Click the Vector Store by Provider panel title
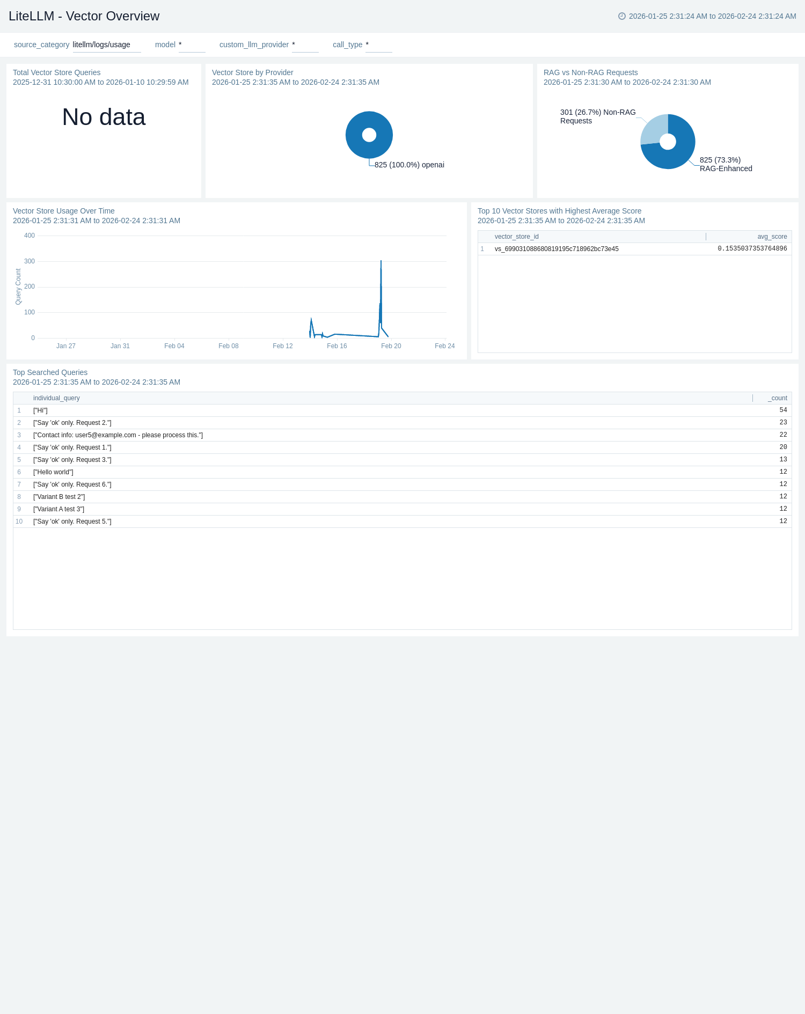The image size is (805, 1014). 252,72
